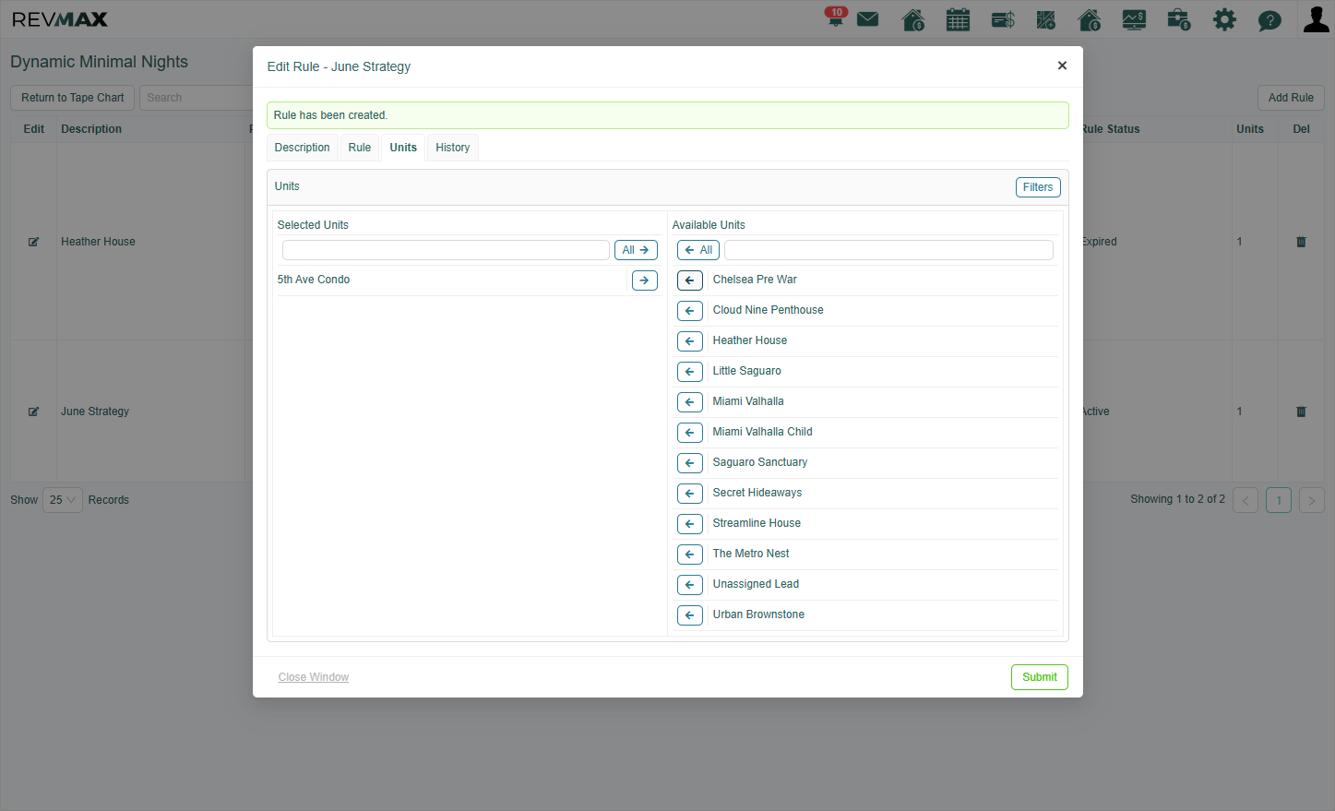Image resolution: width=1335 pixels, height=811 pixels.
Task: Click the edit icon for June Strategy rule
Action: pos(34,411)
